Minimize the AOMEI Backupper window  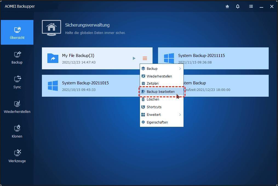[261, 7]
